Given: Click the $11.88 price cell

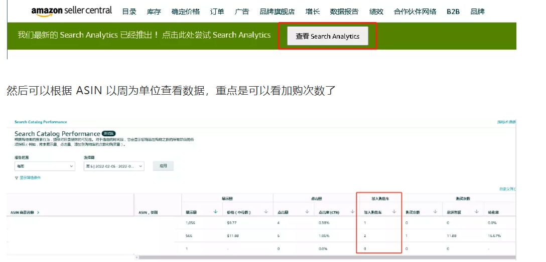Looking at the screenshot, I should [x=234, y=236].
